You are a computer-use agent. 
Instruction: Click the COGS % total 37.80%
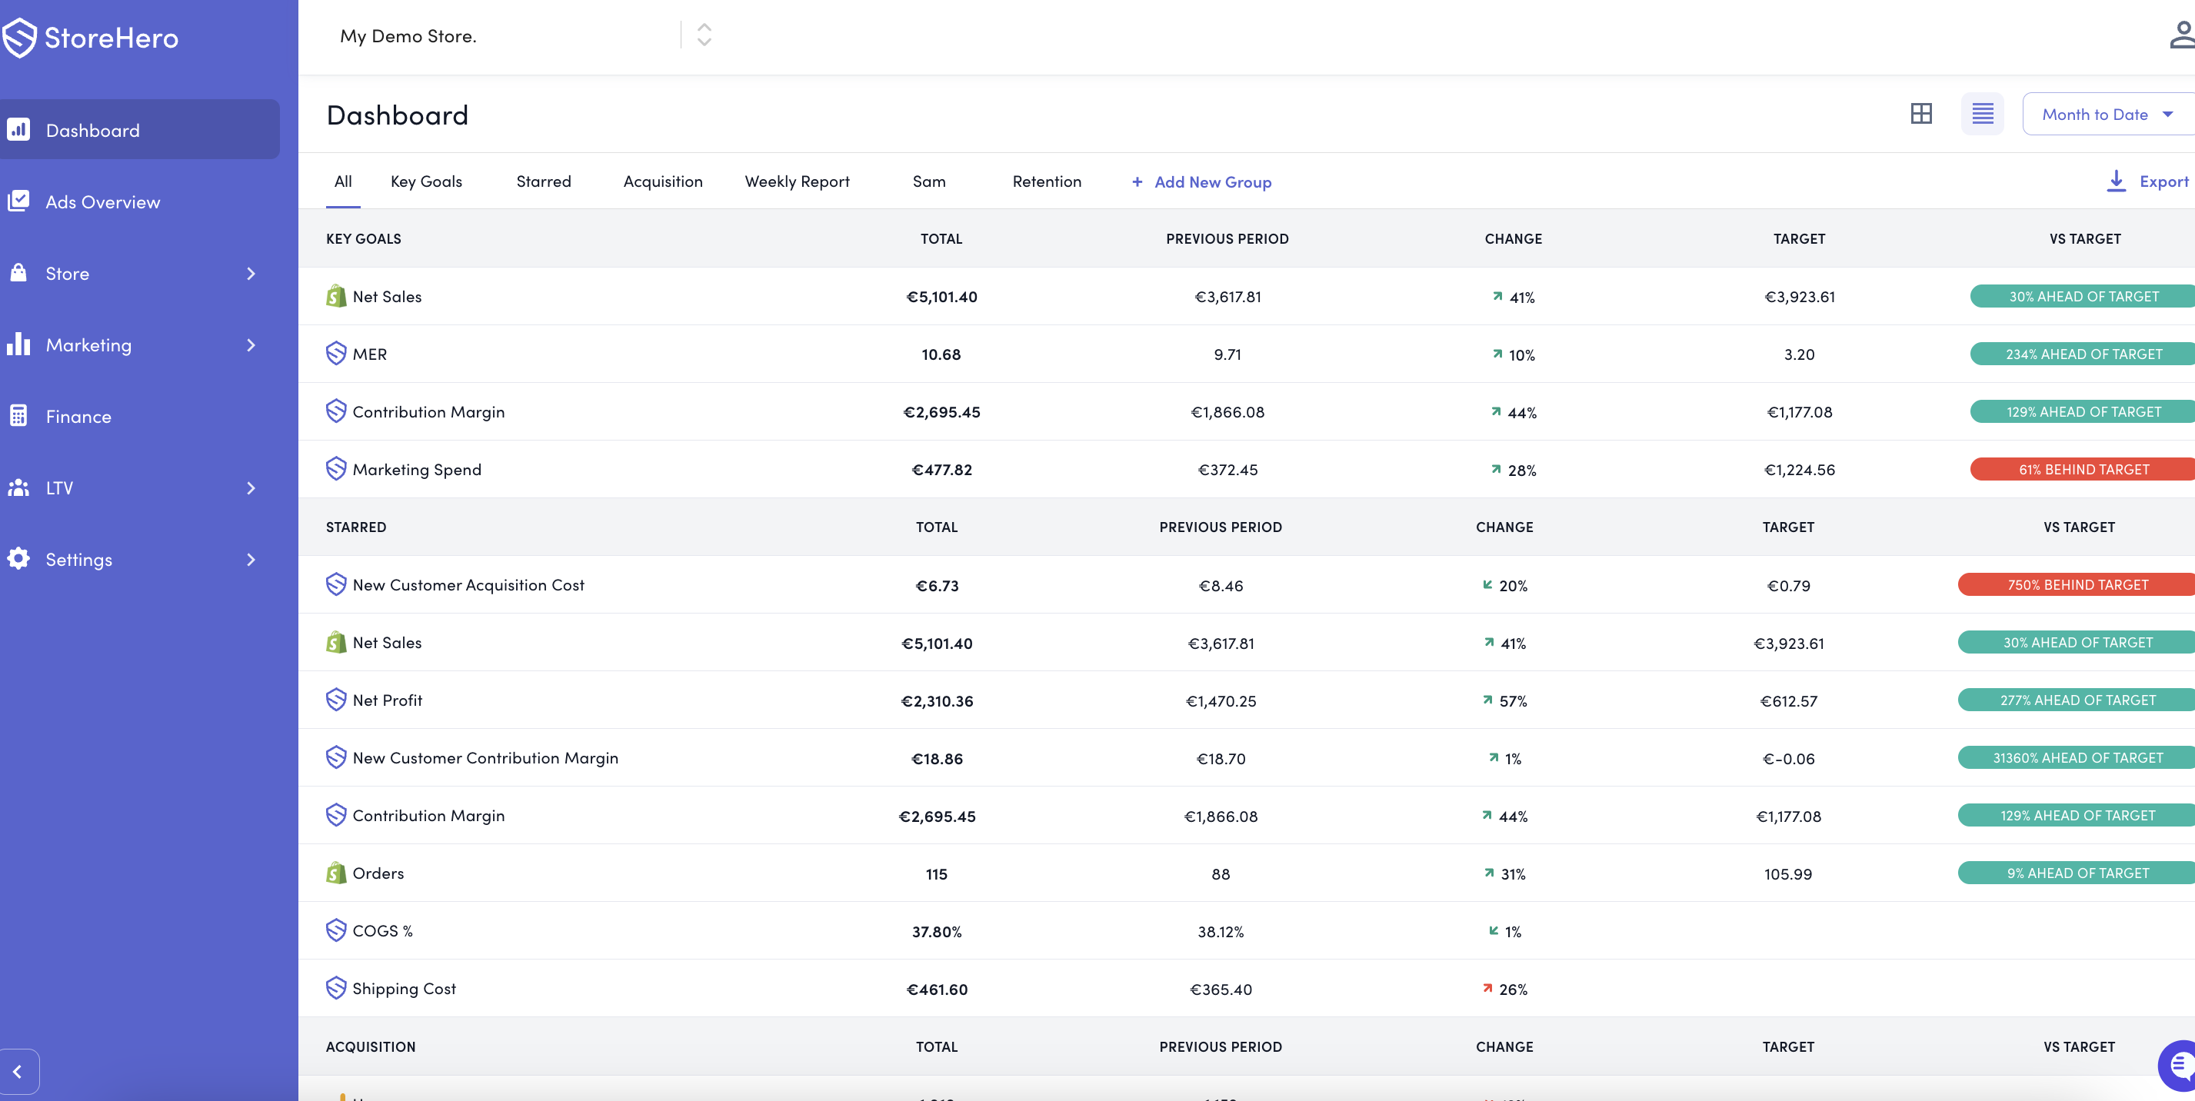(937, 932)
